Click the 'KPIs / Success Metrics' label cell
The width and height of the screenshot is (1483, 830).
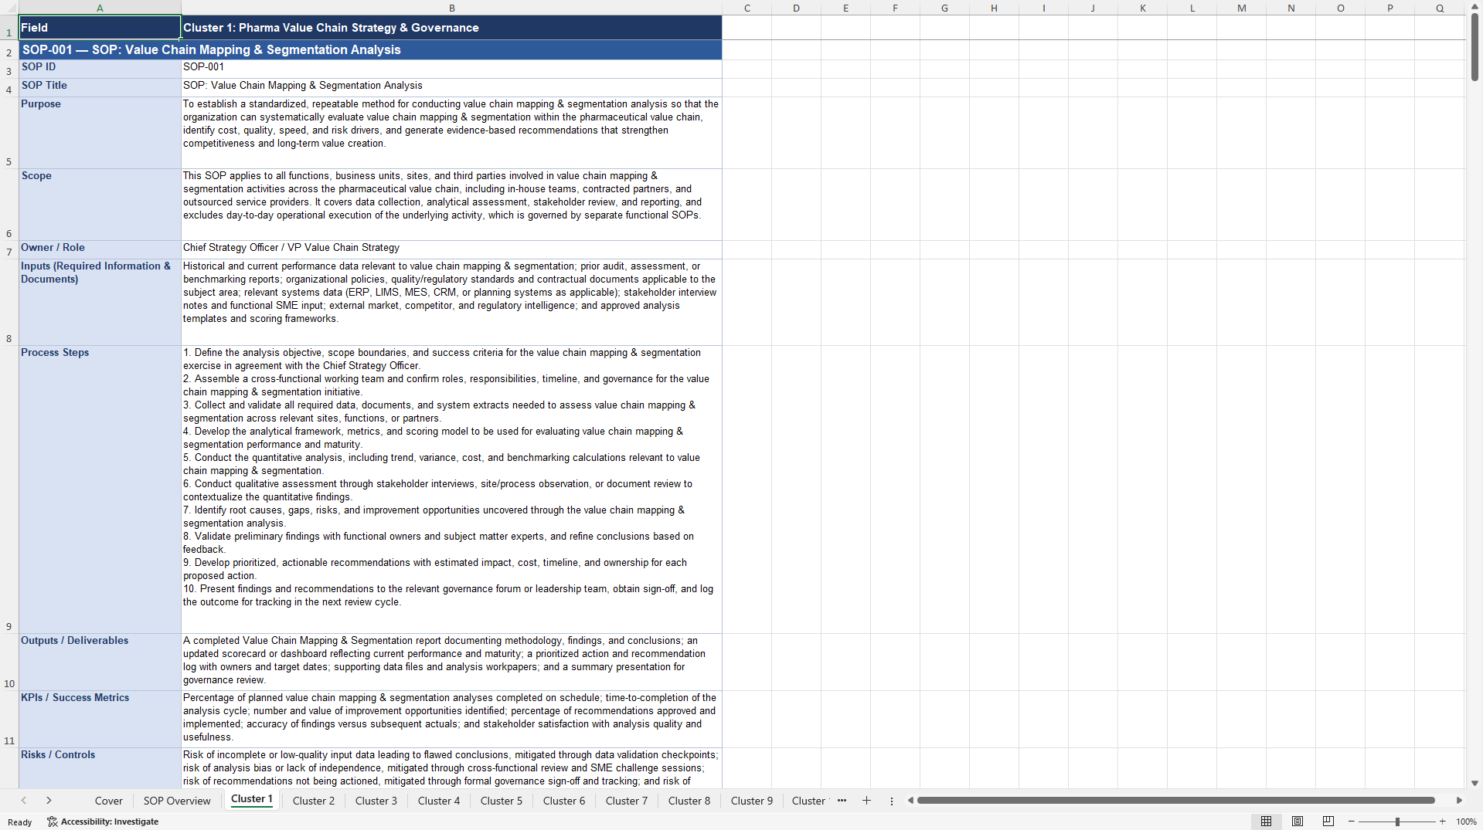tap(100, 719)
